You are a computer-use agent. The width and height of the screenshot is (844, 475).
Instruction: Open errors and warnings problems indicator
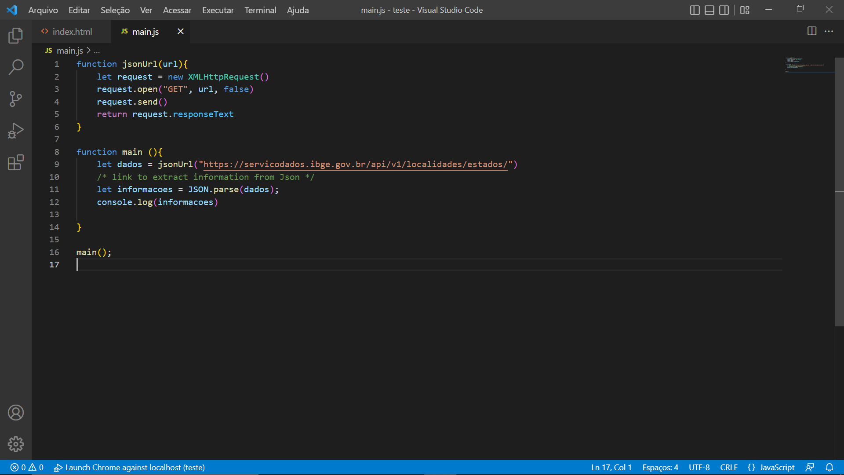(x=27, y=468)
